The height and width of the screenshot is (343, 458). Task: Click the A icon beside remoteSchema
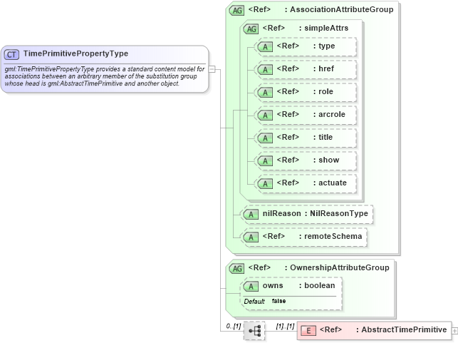pos(251,237)
